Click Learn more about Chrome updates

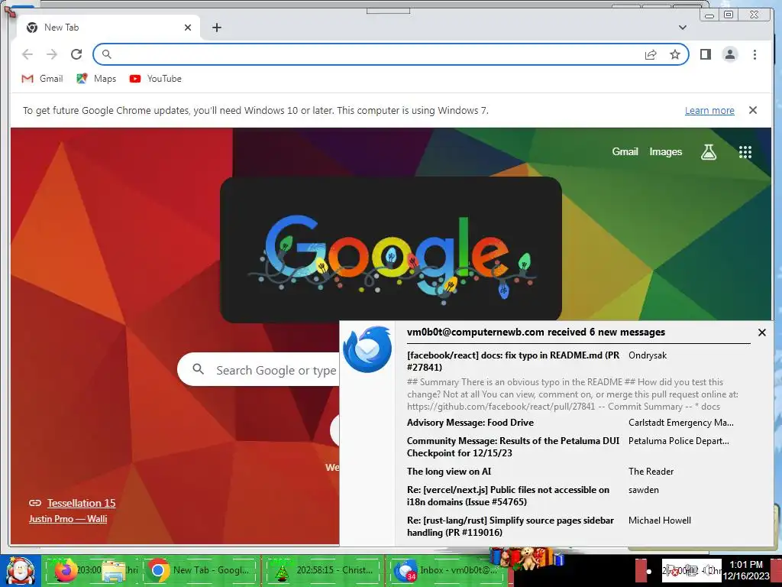pos(709,110)
